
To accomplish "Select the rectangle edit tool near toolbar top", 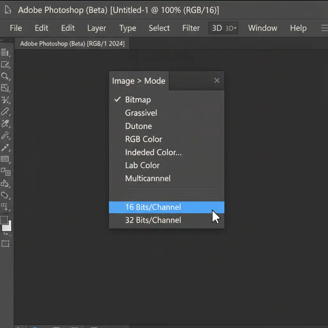I will (5, 64).
